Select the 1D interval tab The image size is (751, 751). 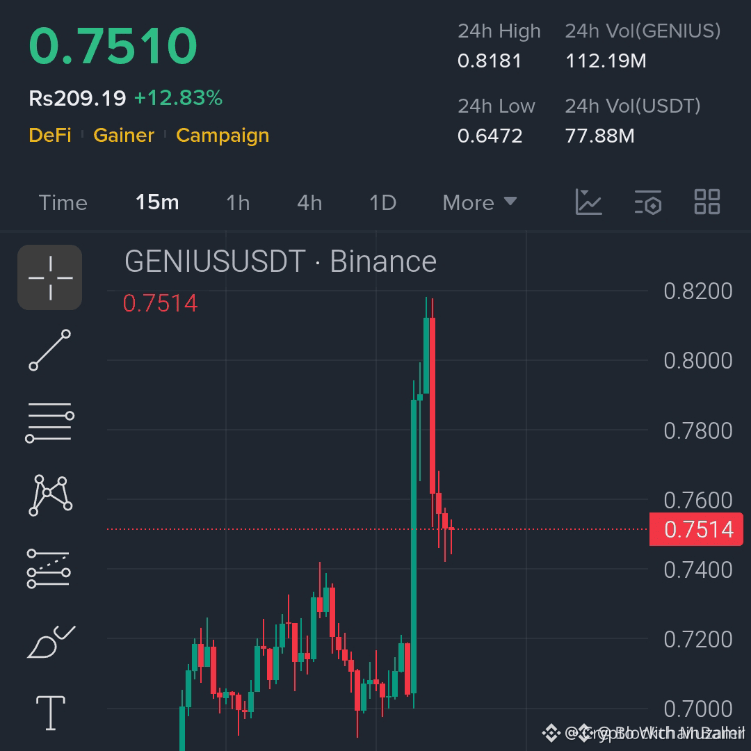coord(382,202)
